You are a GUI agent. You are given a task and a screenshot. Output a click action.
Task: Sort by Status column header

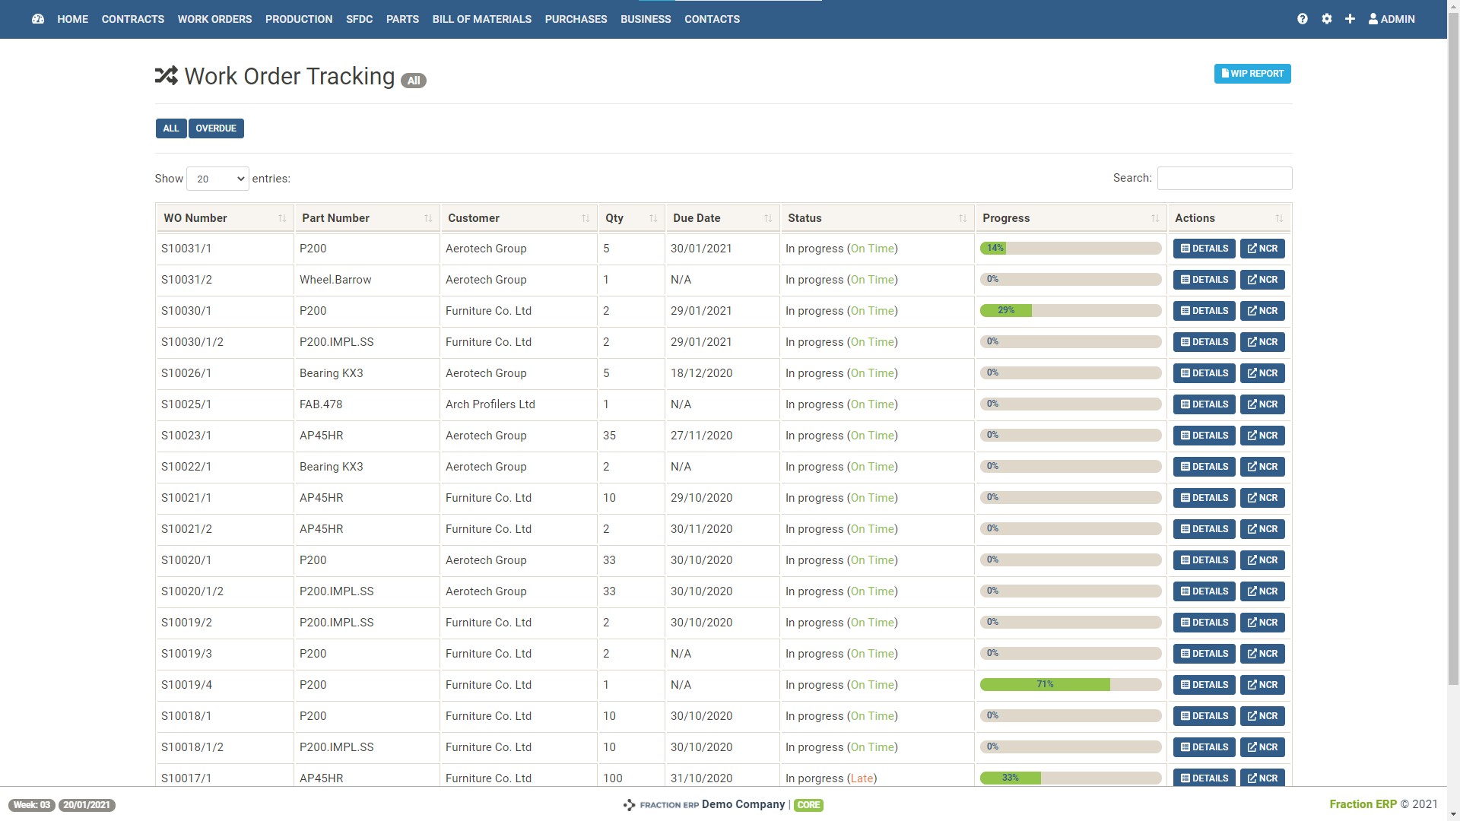click(805, 219)
